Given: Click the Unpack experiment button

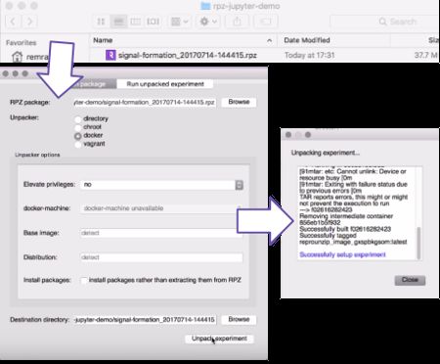Looking at the screenshot, I should point(219,339).
